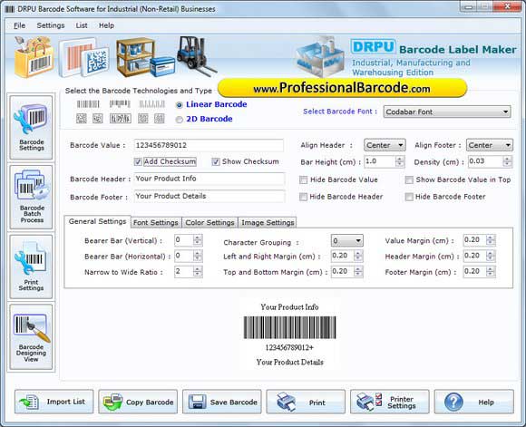The width and height of the screenshot is (526, 427).
Task: Adjust Header Margin spinner
Action: click(491, 256)
